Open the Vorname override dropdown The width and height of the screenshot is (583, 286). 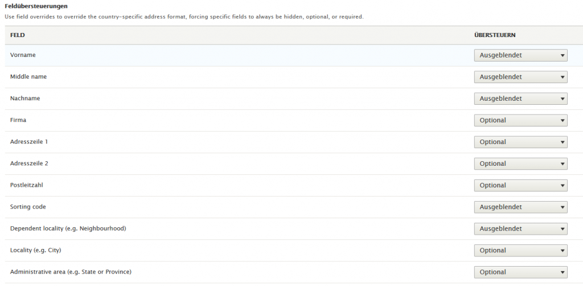tap(520, 55)
